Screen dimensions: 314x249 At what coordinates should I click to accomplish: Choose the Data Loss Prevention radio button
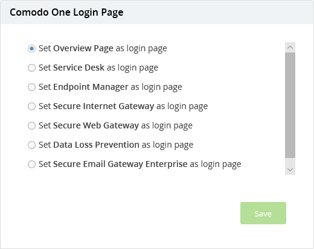[x=31, y=145]
